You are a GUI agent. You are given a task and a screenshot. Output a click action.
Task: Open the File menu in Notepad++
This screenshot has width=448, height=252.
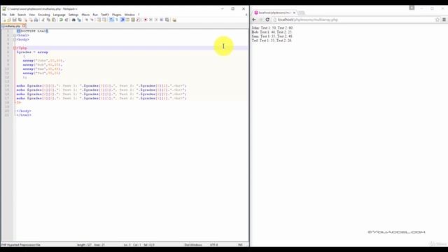click(4, 15)
